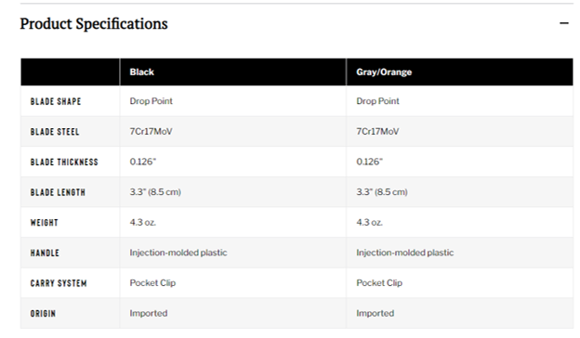Click the Blade Length row label
The image size is (580, 338).
(x=58, y=192)
